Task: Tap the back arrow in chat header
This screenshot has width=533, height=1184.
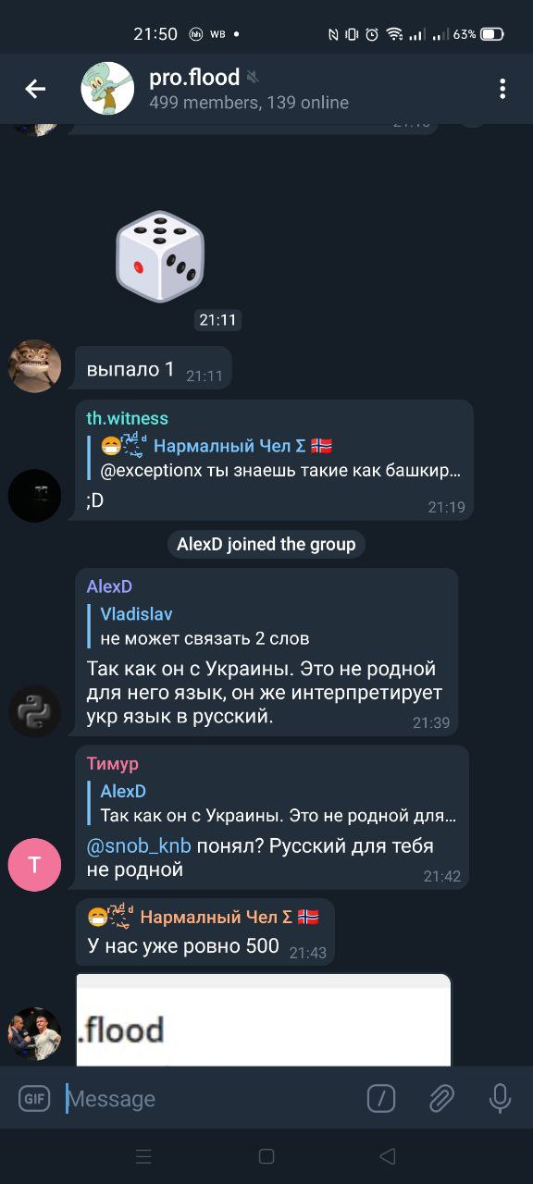Action: pos(35,89)
